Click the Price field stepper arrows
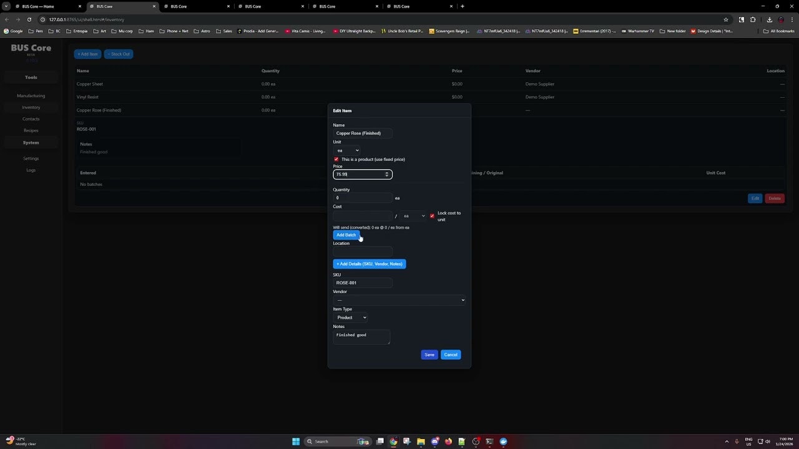The height and width of the screenshot is (449, 799). coord(386,174)
